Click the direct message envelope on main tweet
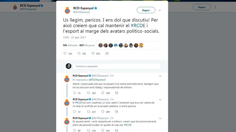This screenshot has height=132, width=236. point(107,53)
